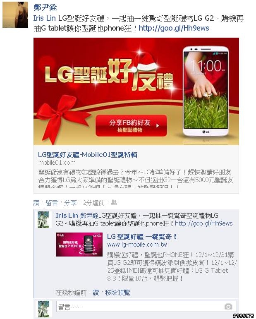Click the mobile01.com domain text
The image size is (256, 319).
[x=57, y=163]
